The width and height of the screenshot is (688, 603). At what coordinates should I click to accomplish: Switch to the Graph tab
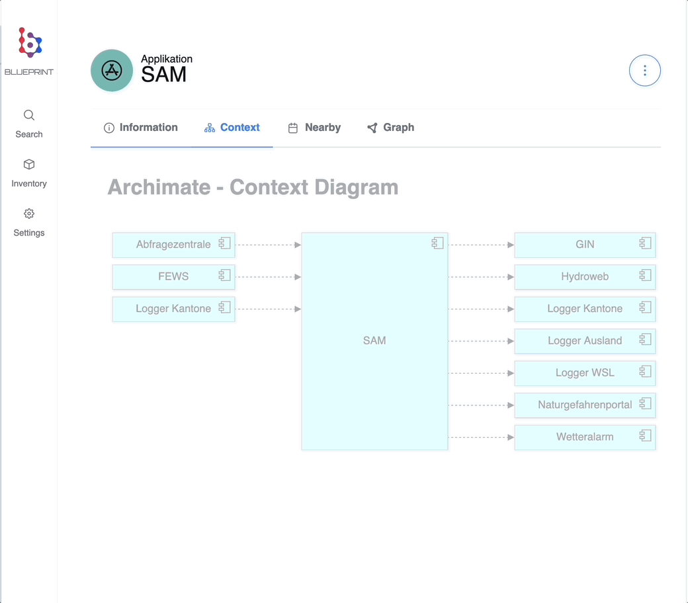tap(390, 128)
